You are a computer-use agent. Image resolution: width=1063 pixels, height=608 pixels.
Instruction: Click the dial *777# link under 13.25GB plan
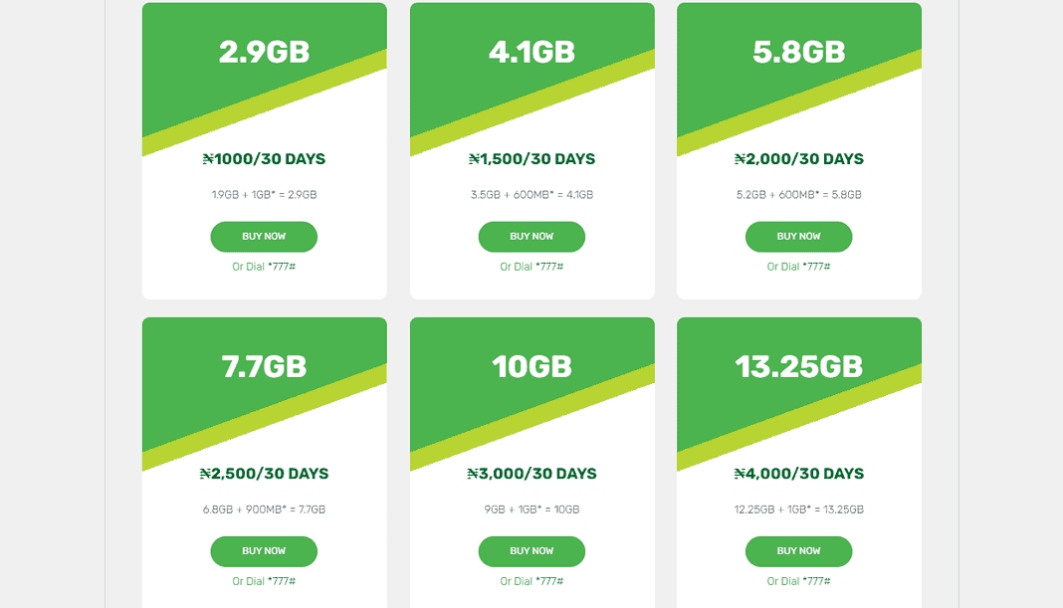[x=798, y=581]
